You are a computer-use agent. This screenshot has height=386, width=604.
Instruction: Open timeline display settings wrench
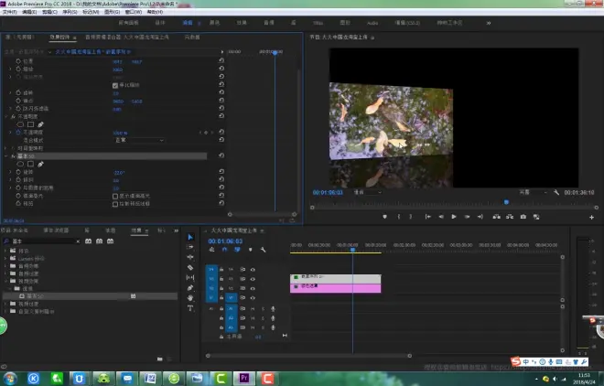click(x=263, y=250)
